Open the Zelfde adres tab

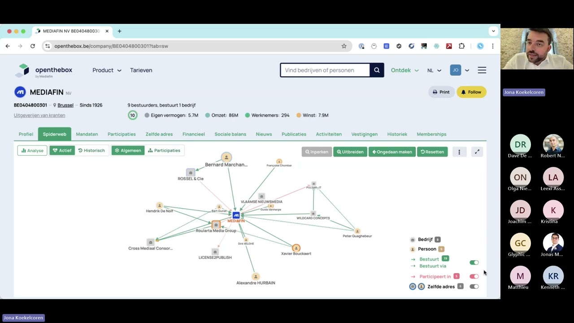coord(159,134)
